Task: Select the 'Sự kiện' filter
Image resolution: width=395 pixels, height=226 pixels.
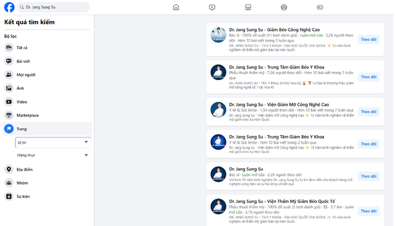Action: [47, 197]
